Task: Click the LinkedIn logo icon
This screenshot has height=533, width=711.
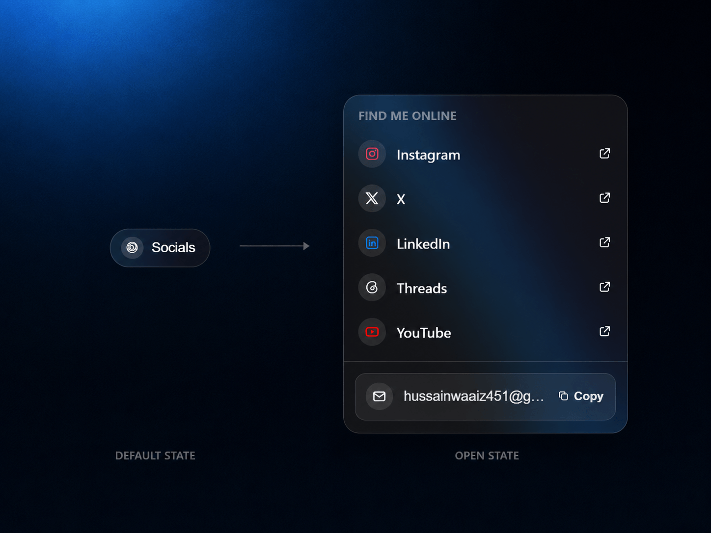Action: click(x=372, y=243)
